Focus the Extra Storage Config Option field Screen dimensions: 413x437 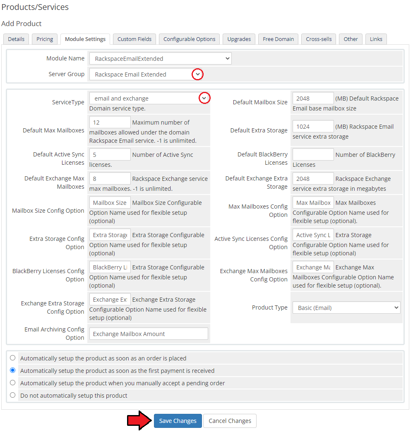pos(110,235)
